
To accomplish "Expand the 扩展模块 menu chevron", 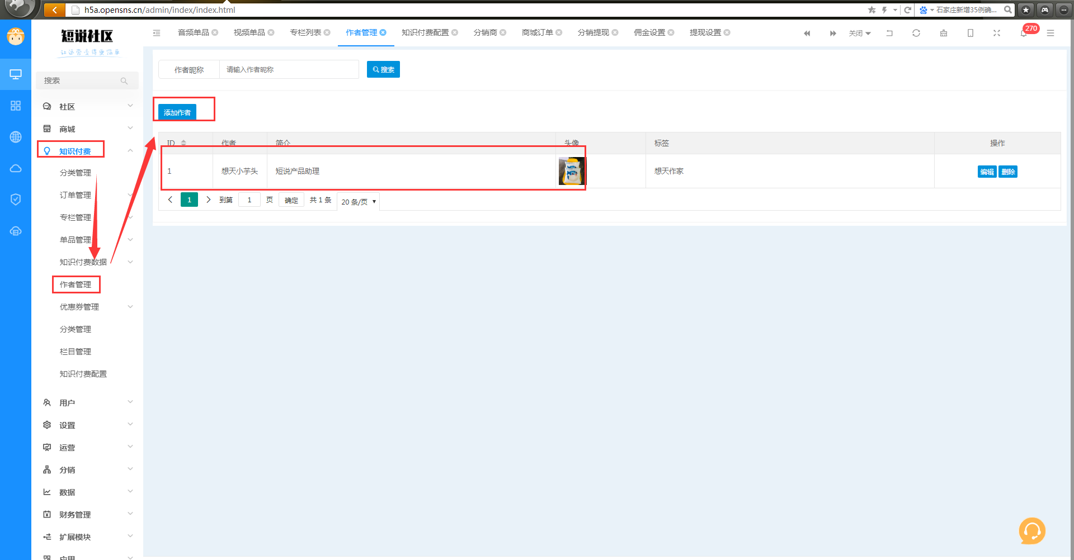I will coord(130,537).
